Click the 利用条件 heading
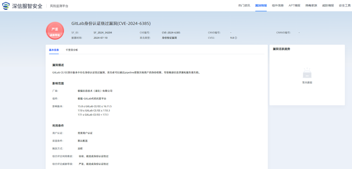 (58, 125)
